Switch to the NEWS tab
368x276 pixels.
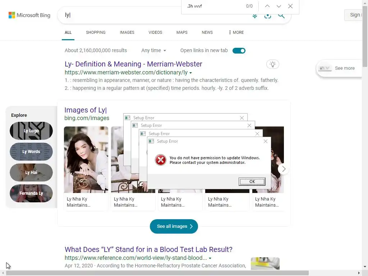pos(207,32)
